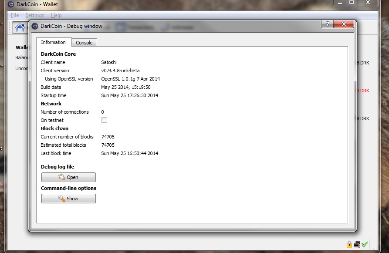The height and width of the screenshot is (253, 389).
Task: Click the DarkCoin Wallet title bar icon
Action: 11,4
